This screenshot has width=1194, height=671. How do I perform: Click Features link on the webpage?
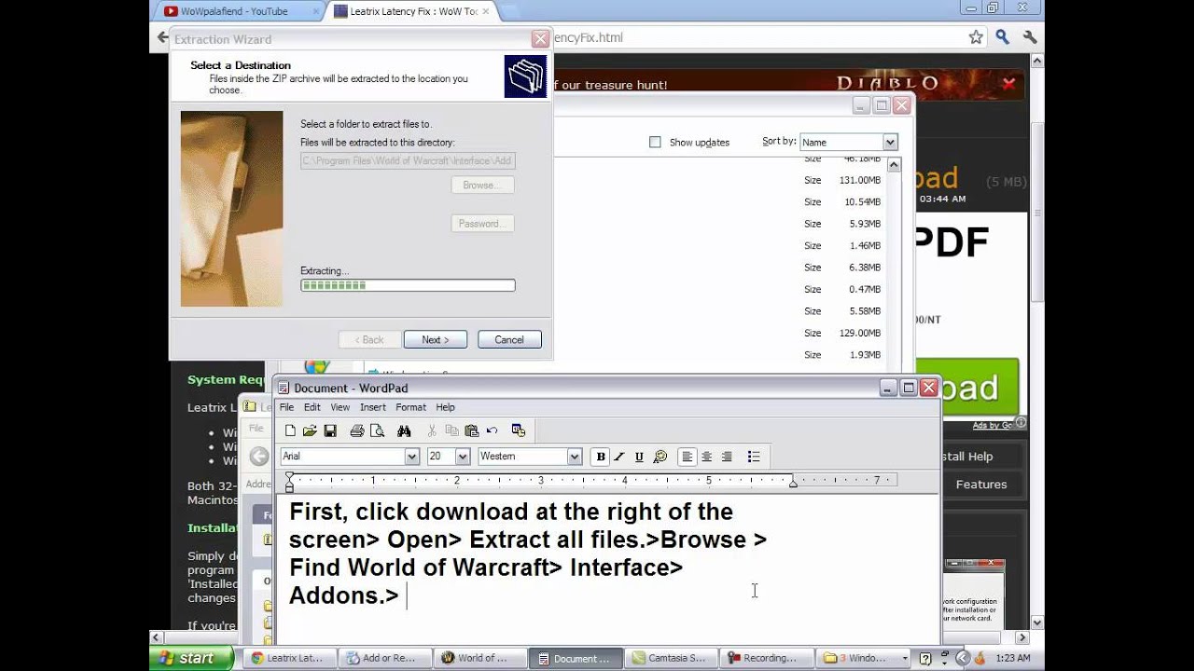[x=981, y=485]
